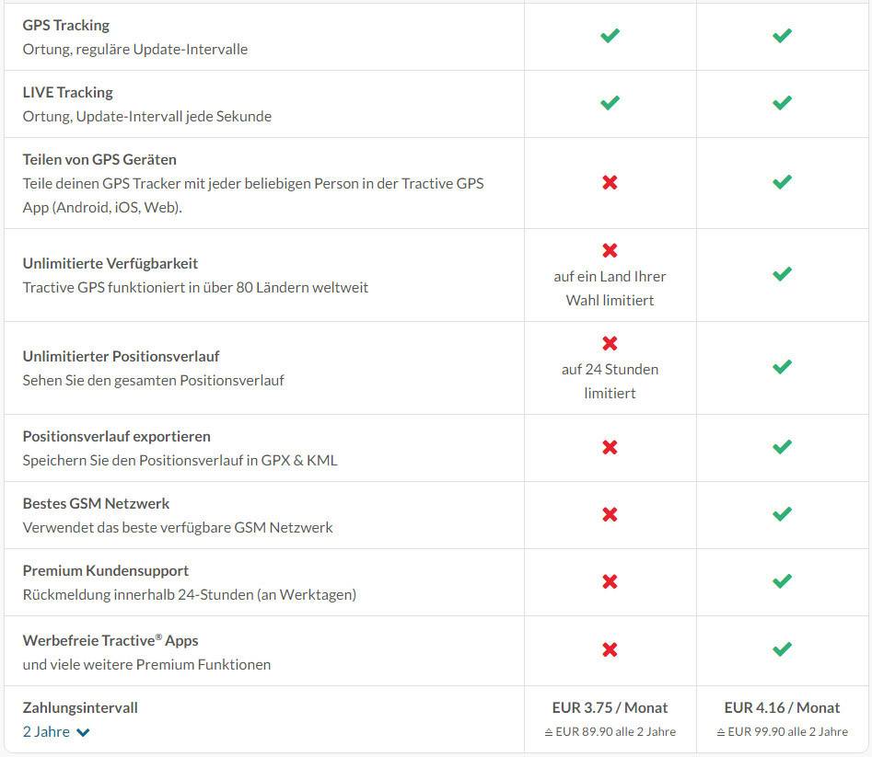Image resolution: width=872 pixels, height=757 pixels.
Task: Select the EUR 4.16 / Monat price
Action: (782, 707)
